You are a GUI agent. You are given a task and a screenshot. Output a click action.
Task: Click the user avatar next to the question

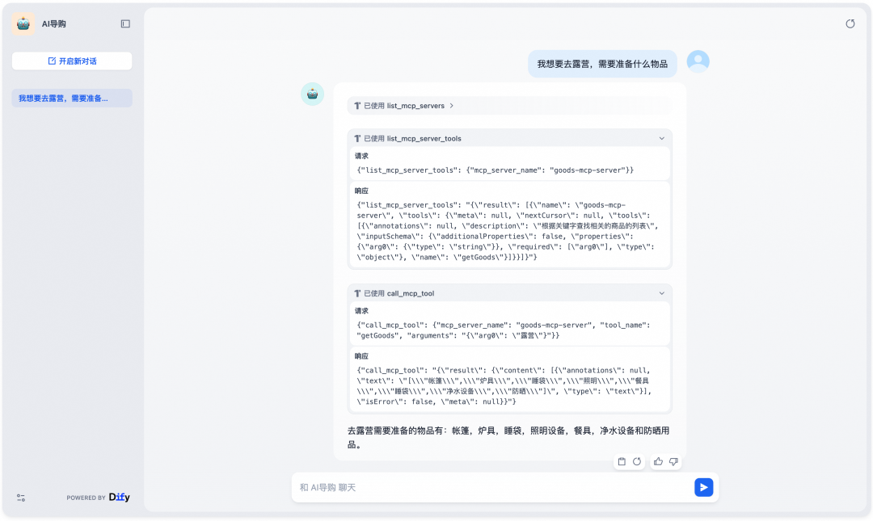click(x=698, y=61)
